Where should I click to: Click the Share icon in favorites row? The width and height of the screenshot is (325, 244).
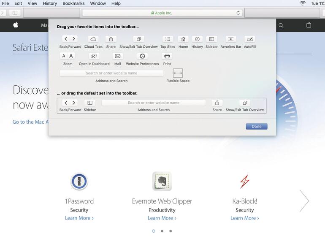pyautogui.click(x=111, y=39)
